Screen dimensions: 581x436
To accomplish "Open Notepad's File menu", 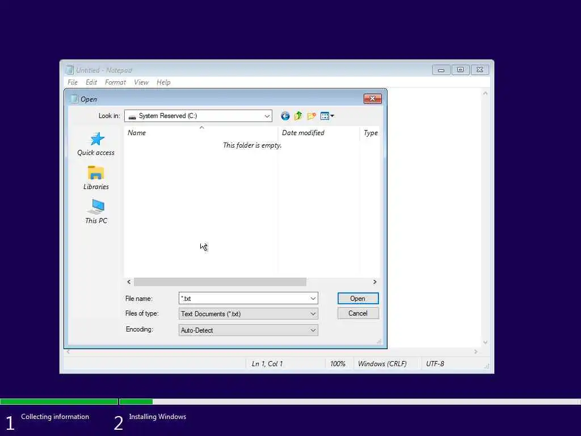I will [73, 82].
